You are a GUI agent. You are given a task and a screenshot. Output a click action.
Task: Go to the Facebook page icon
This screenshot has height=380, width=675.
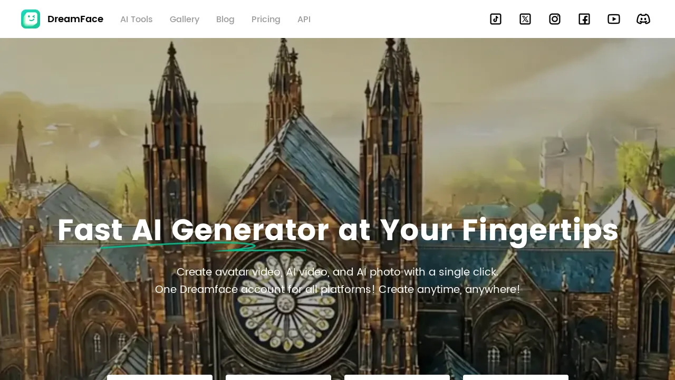coord(584,19)
